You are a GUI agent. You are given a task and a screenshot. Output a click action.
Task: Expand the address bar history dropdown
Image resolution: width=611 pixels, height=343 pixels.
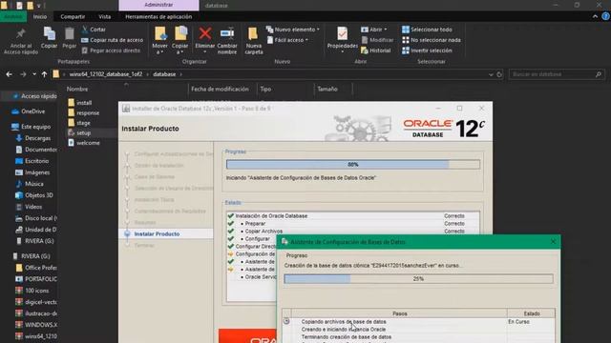[x=491, y=74]
